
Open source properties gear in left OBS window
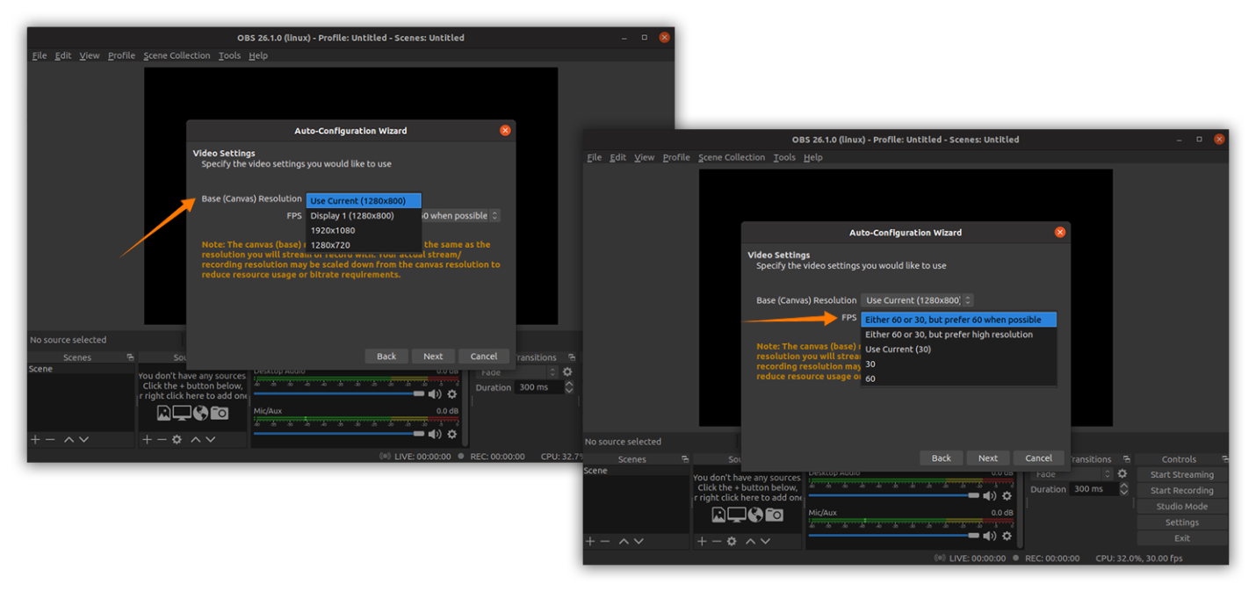pyautogui.click(x=177, y=439)
